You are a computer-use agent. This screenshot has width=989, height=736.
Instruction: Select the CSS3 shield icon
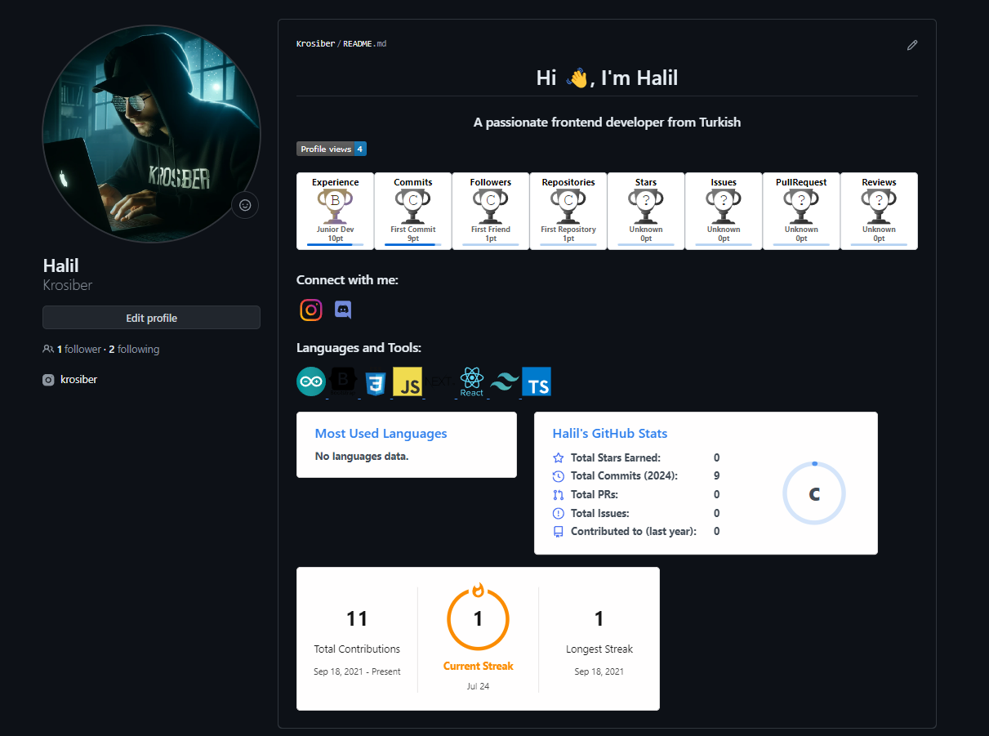click(375, 382)
